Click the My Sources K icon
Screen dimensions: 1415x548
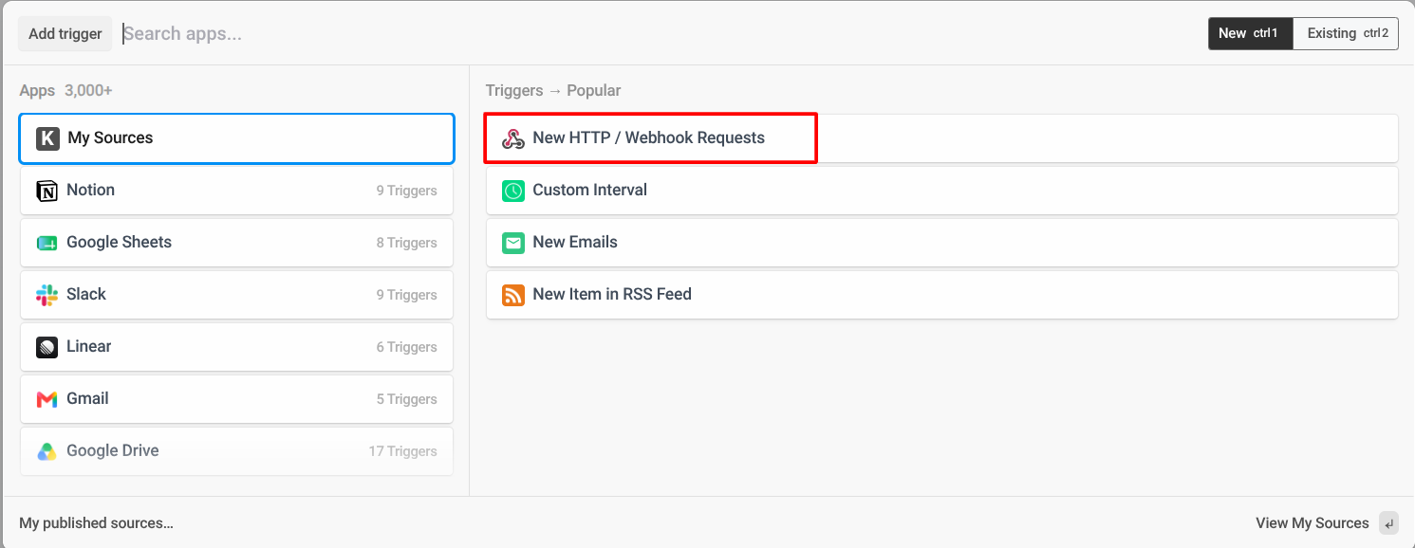click(x=47, y=138)
